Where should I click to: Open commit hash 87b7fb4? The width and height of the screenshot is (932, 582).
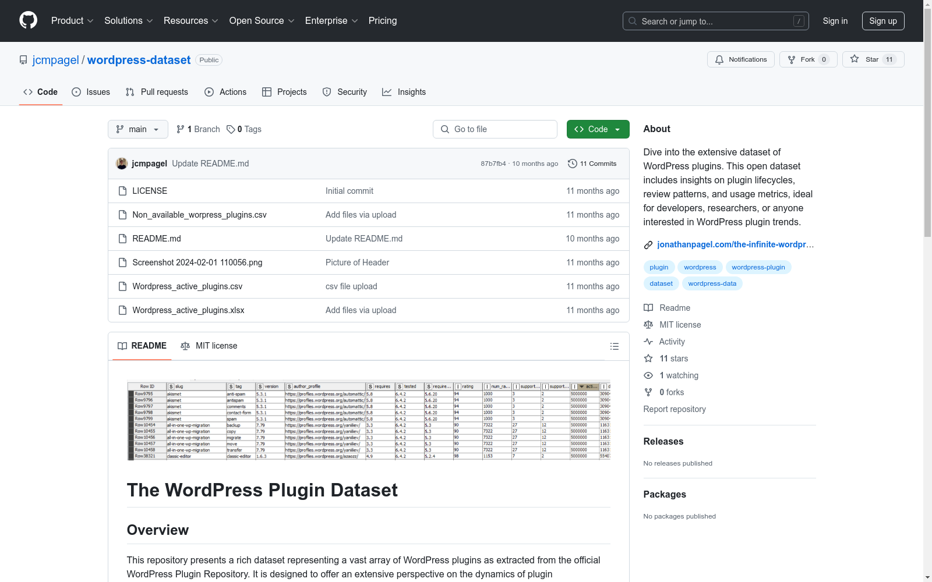click(x=493, y=164)
